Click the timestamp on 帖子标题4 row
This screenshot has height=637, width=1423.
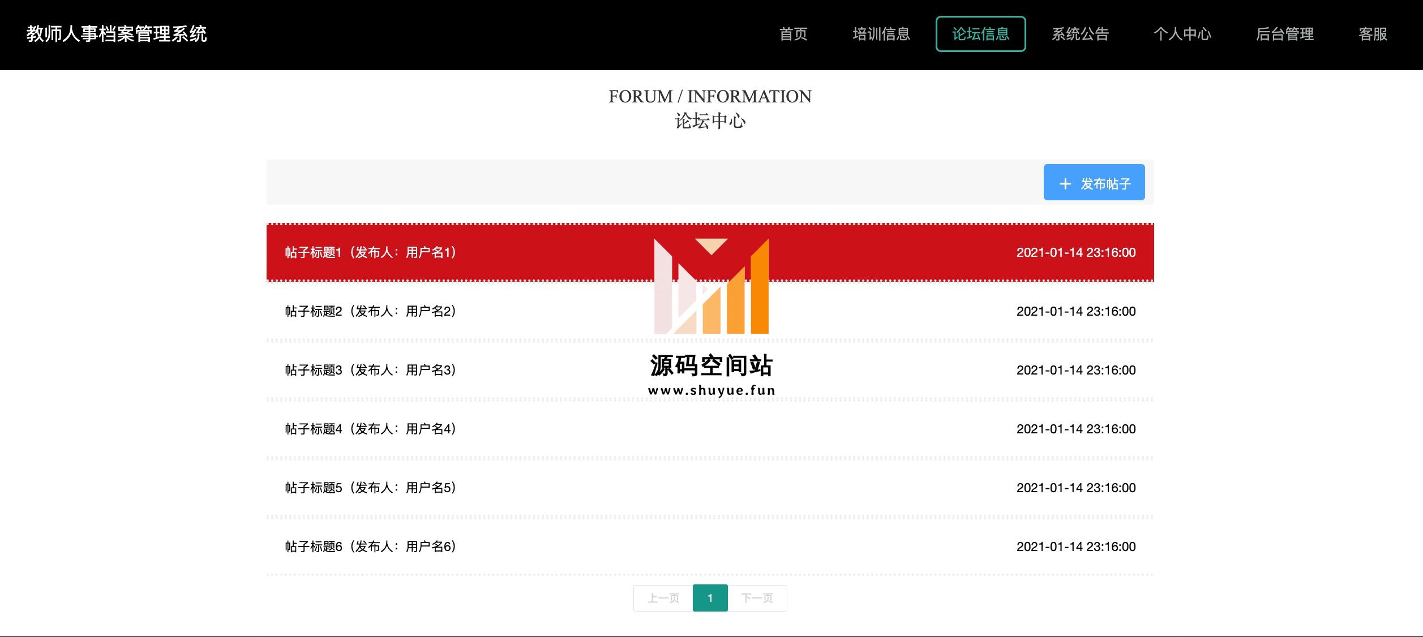click(1076, 429)
